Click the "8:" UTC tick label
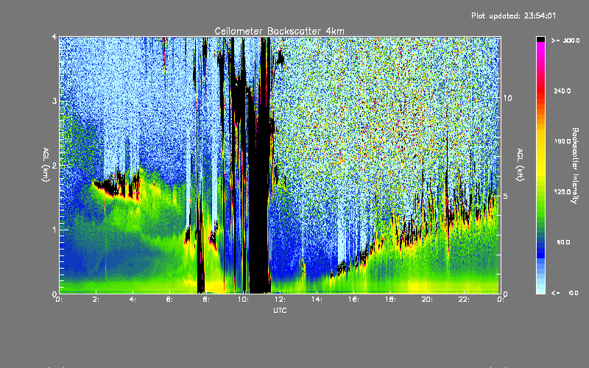 pyautogui.click(x=206, y=300)
